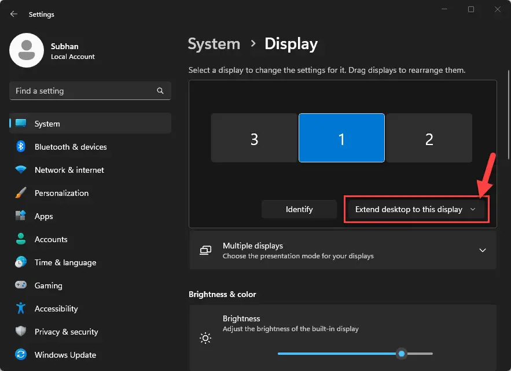Viewport: 511px width, 371px height.
Task: Click the Windows Update icon
Action: coord(20,355)
